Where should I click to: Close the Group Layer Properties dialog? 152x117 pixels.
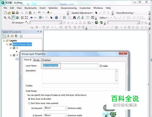pos(123,53)
